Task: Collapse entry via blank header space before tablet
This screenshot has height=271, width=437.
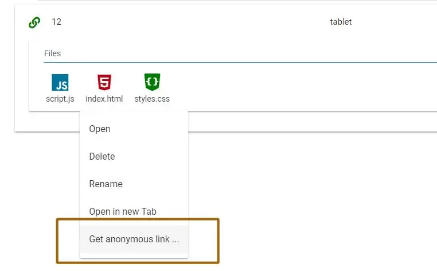Action: [195, 22]
